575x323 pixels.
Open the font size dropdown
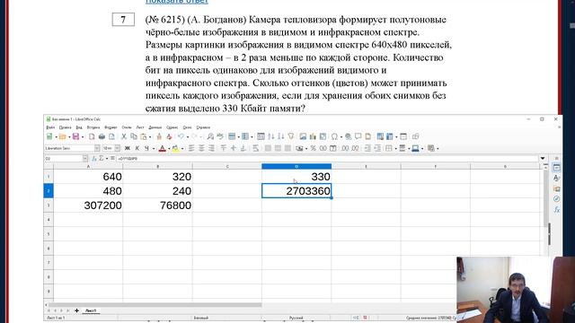117,148
